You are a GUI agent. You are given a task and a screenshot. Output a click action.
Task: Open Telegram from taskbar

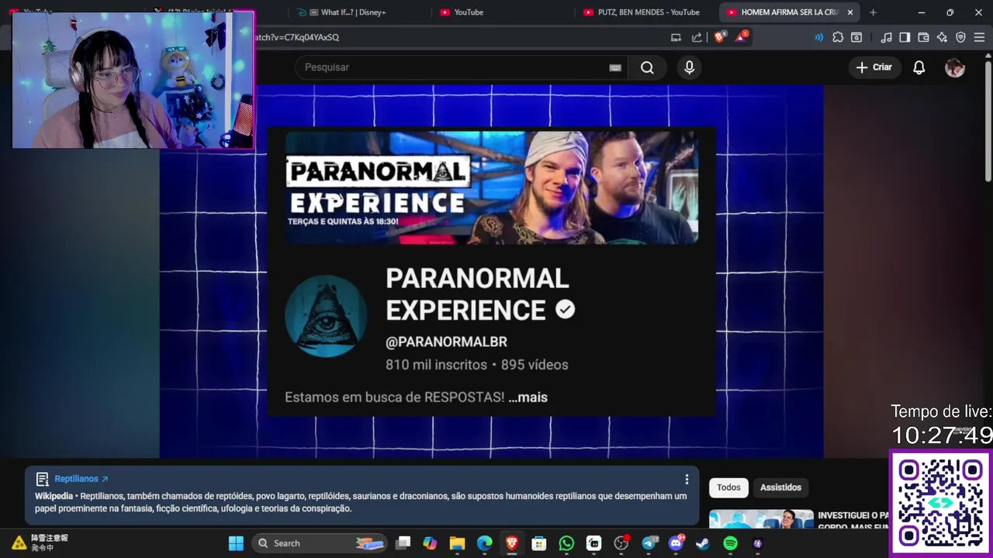(649, 543)
